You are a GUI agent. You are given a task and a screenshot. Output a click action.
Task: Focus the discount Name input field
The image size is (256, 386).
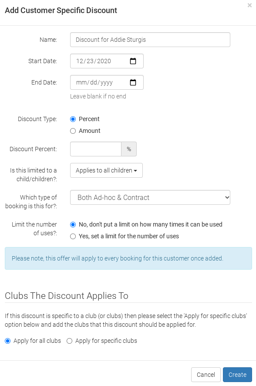coord(150,40)
